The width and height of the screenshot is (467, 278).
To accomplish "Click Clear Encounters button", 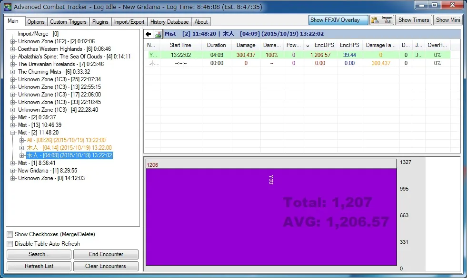I will click(x=106, y=266).
